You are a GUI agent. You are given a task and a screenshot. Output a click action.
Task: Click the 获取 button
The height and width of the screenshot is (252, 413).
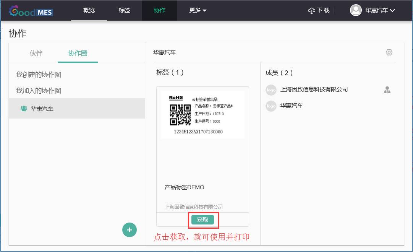coord(202,219)
